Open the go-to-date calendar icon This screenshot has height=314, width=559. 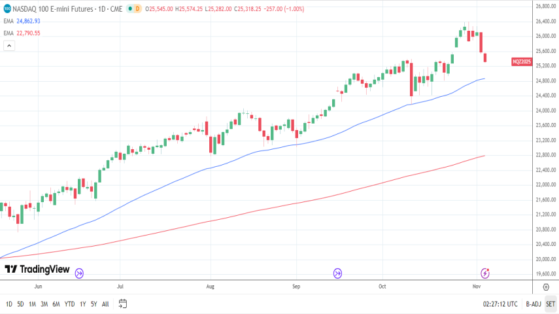coord(122,304)
